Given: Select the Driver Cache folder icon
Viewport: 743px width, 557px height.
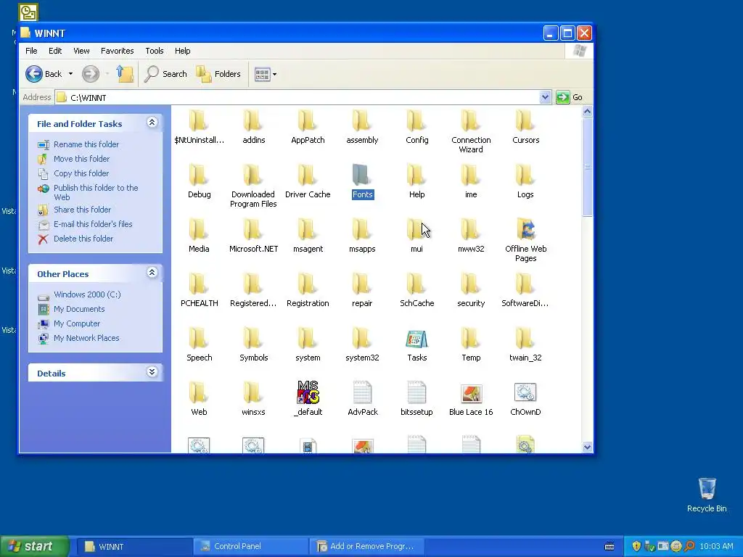Looking at the screenshot, I should pyautogui.click(x=308, y=175).
